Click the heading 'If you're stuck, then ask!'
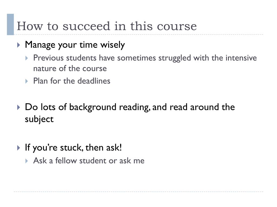 click(x=73, y=148)
